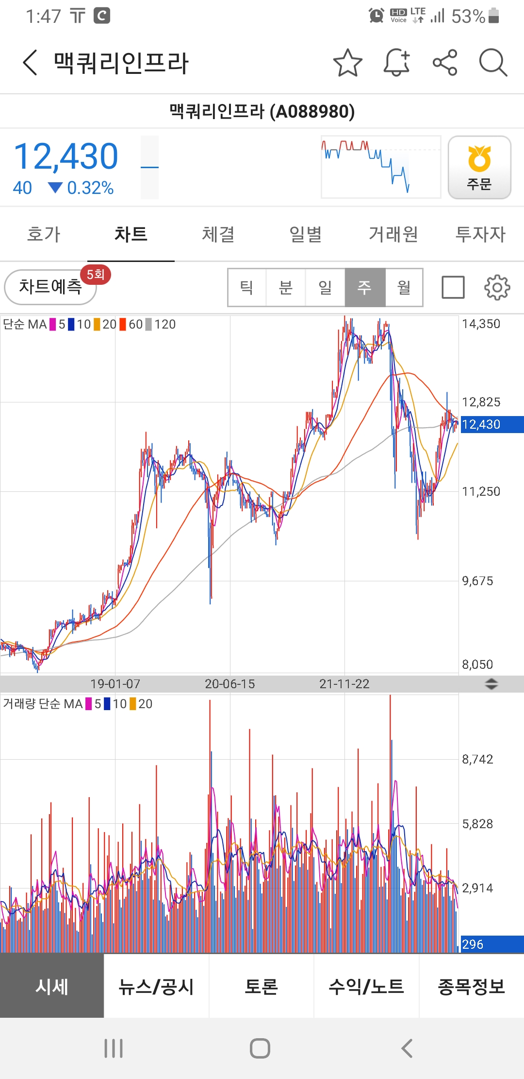Open the 수익/노트 bottom tab
The image size is (524, 1079).
pos(366,986)
